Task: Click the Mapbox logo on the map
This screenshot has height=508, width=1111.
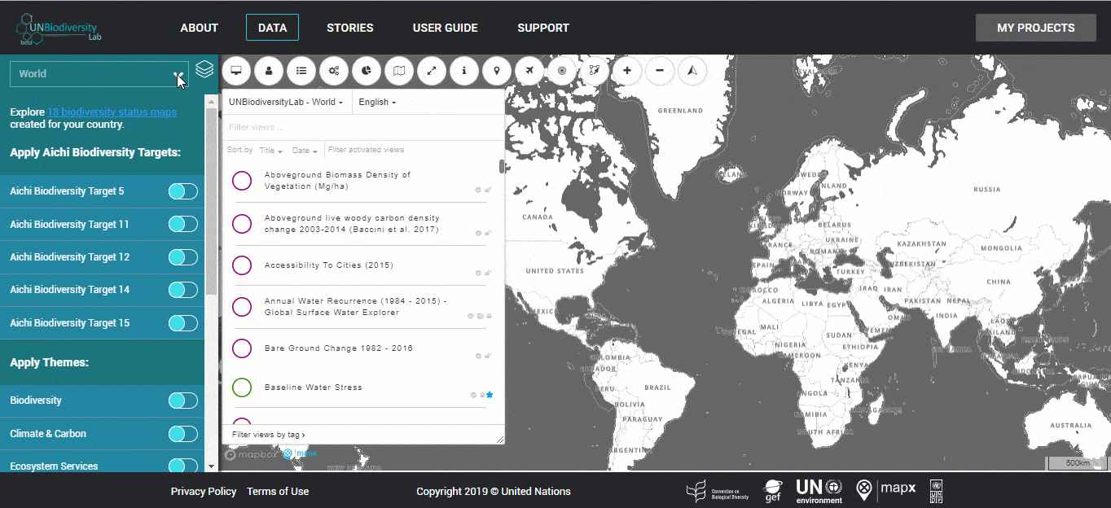Action: point(252,454)
